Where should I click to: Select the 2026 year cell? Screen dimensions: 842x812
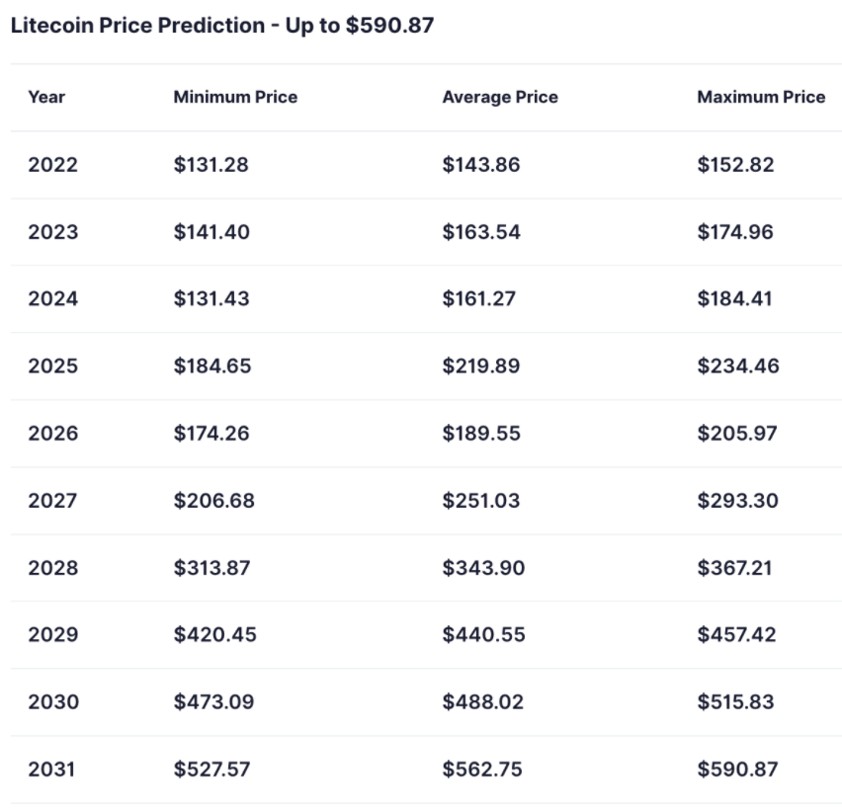(x=52, y=434)
